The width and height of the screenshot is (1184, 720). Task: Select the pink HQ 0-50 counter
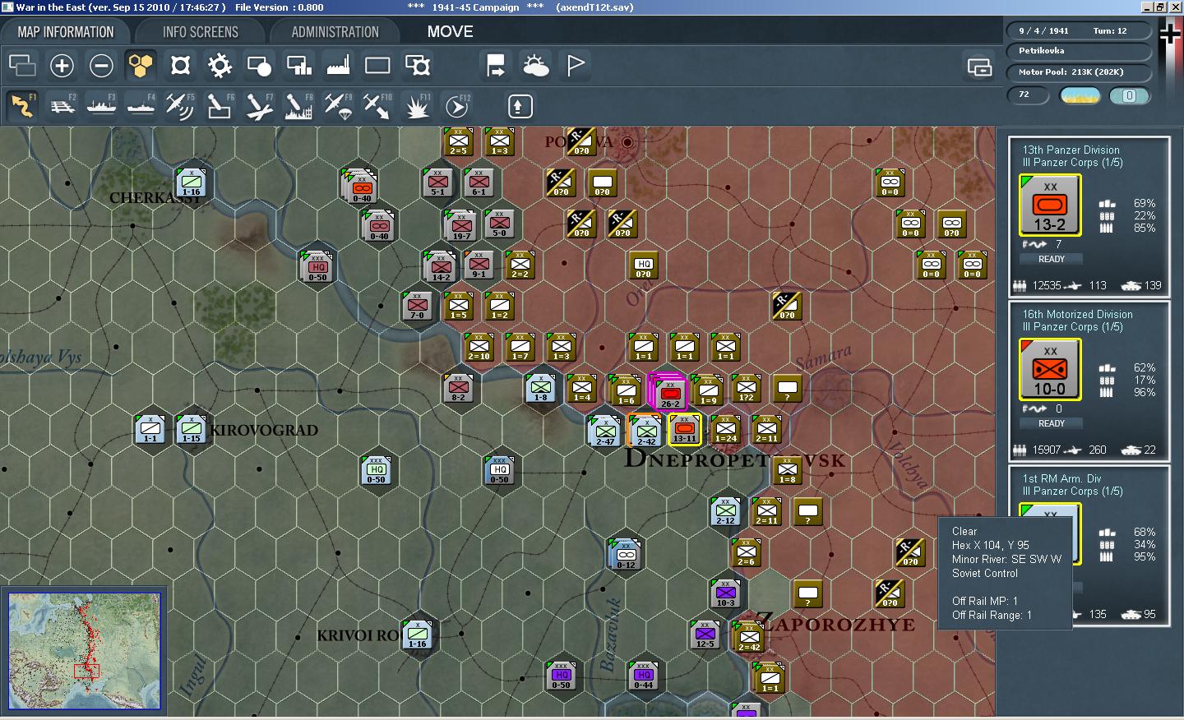coord(317,266)
